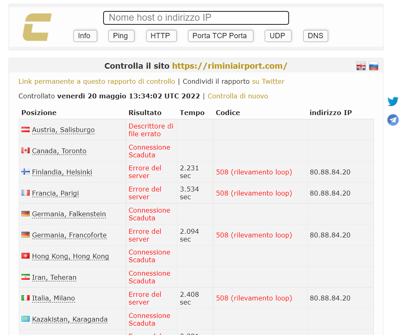This screenshot has height=335, width=404.
Task: Open permanent link to this report
Action: (97, 81)
